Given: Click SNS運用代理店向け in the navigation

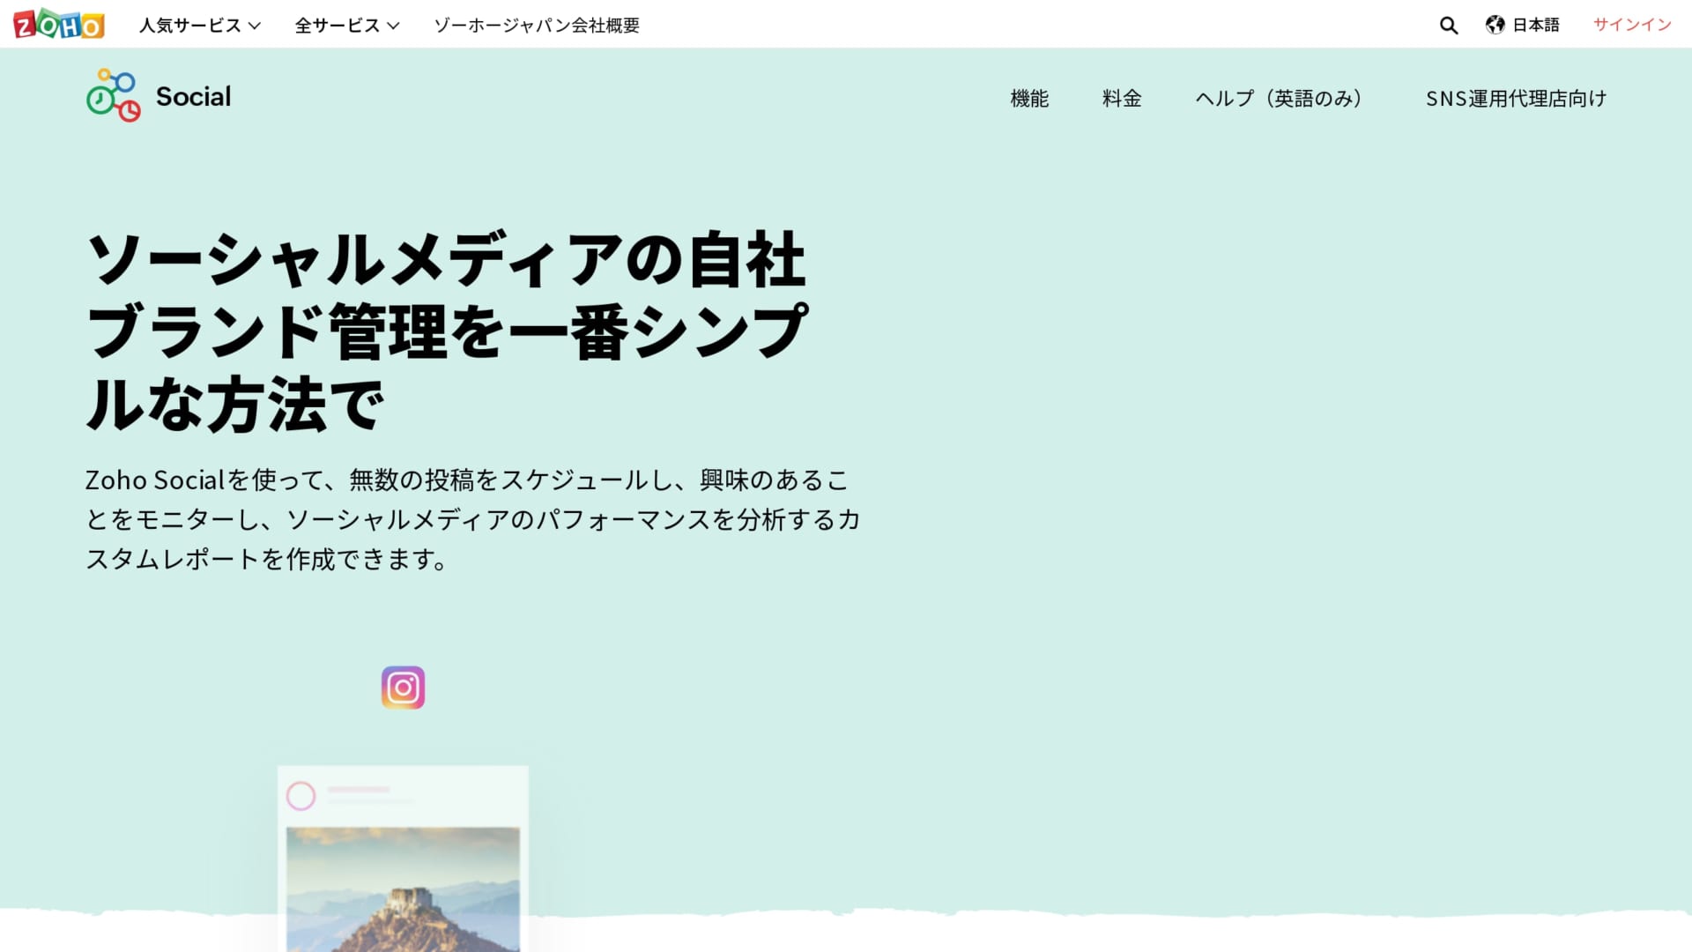Looking at the screenshot, I should (1517, 99).
